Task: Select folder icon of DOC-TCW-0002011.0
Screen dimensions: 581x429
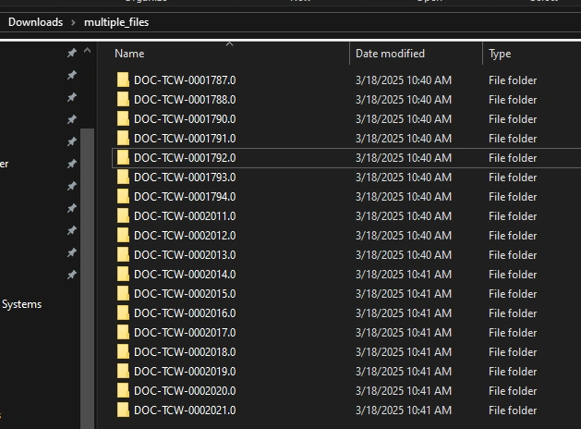Action: (123, 215)
